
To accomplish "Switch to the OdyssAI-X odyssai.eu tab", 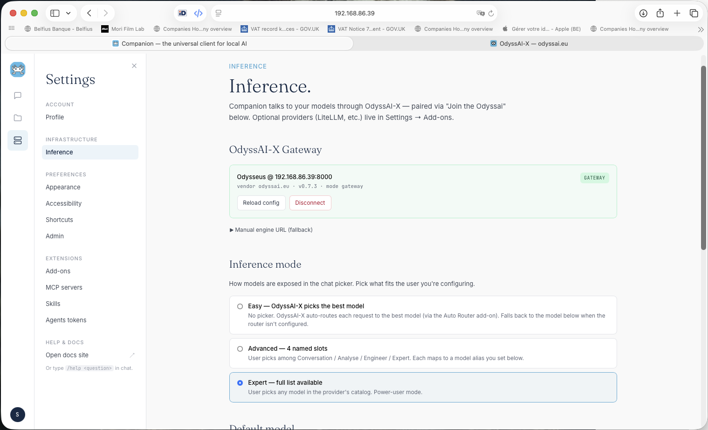I will [529, 43].
